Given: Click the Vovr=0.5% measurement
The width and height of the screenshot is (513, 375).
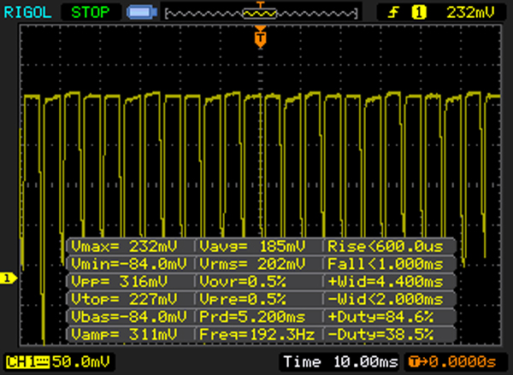Looking at the screenshot, I should pos(243,282).
